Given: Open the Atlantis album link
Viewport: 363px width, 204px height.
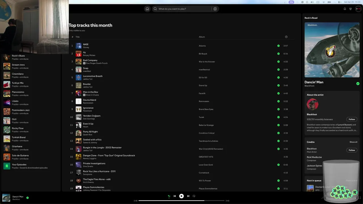Looking at the screenshot, I should click(202, 46).
